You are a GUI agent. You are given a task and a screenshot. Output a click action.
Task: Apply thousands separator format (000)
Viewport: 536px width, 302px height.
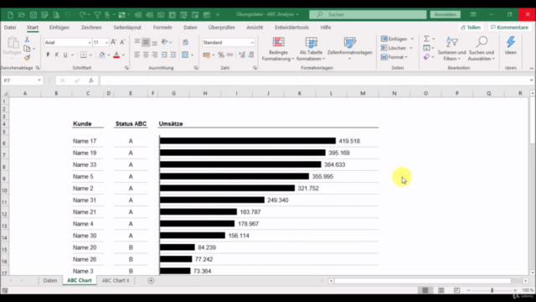(229, 55)
